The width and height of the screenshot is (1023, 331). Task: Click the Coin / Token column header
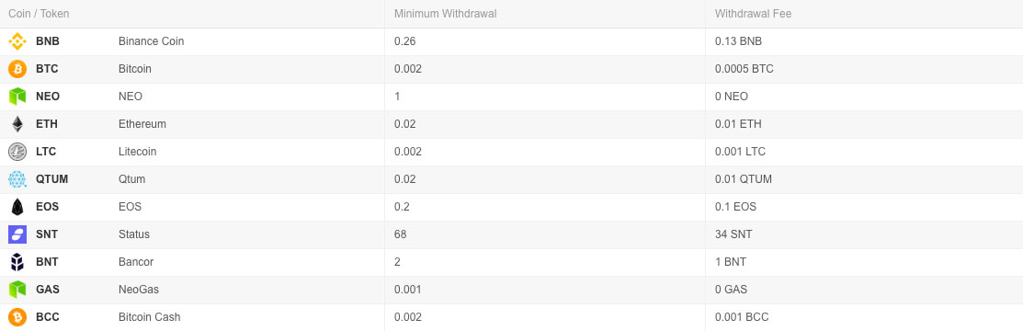pyautogui.click(x=39, y=14)
